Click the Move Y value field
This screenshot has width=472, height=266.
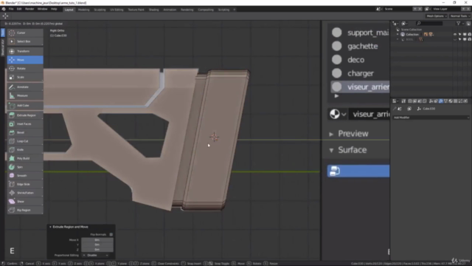[97, 245]
